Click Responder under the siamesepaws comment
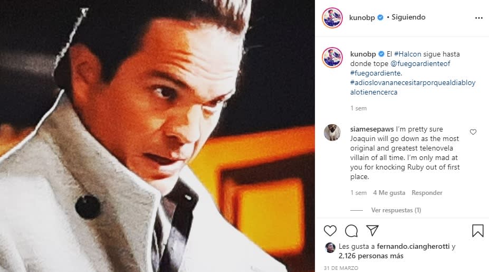This screenshot has width=489, height=272. point(427,193)
